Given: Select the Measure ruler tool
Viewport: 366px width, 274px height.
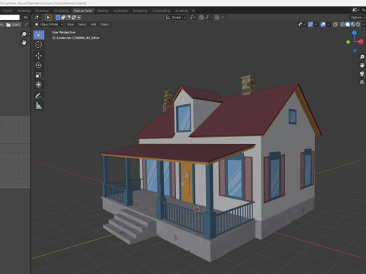Looking at the screenshot, I should [39, 106].
